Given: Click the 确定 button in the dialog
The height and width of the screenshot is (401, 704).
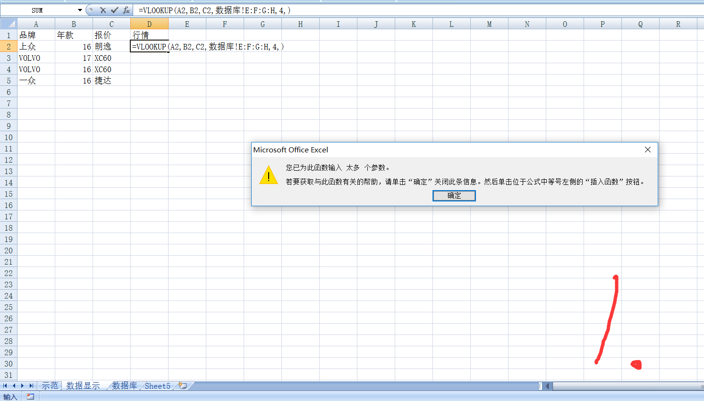Looking at the screenshot, I should [x=454, y=196].
